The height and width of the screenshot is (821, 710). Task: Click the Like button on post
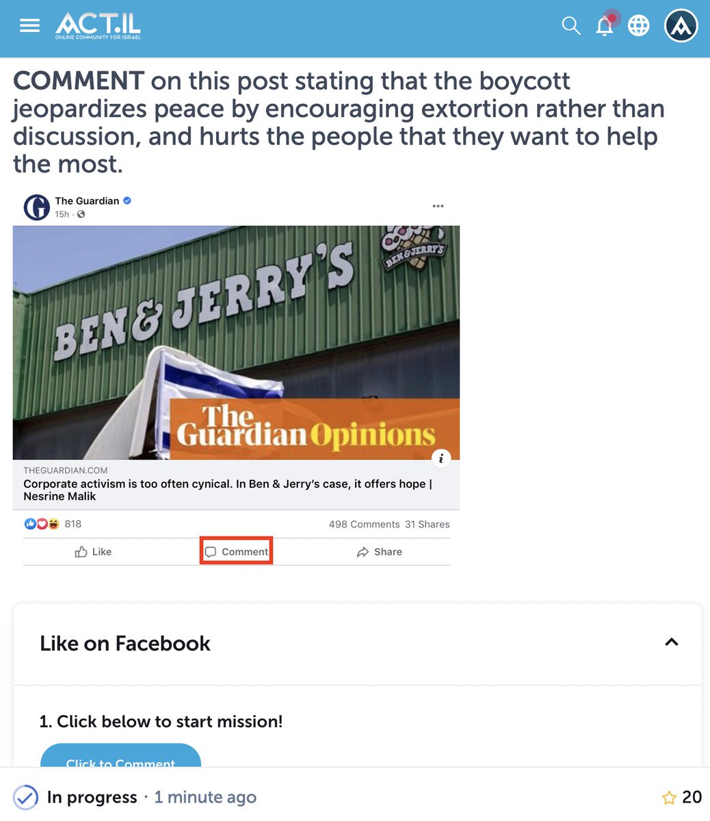pyautogui.click(x=93, y=552)
